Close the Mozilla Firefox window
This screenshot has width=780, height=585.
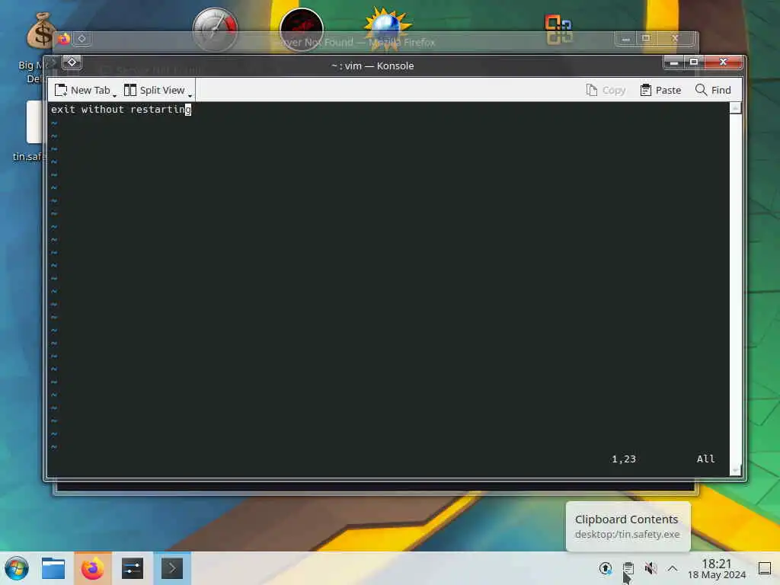tap(675, 38)
